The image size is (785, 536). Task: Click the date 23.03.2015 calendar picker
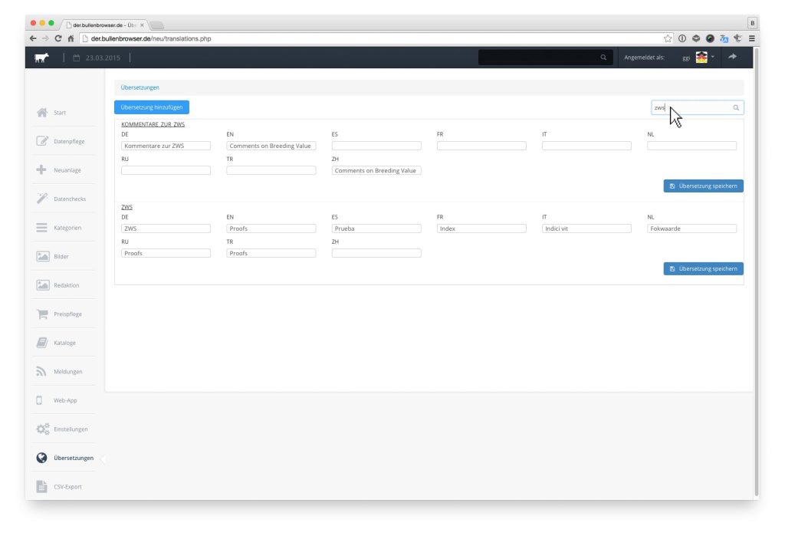97,58
